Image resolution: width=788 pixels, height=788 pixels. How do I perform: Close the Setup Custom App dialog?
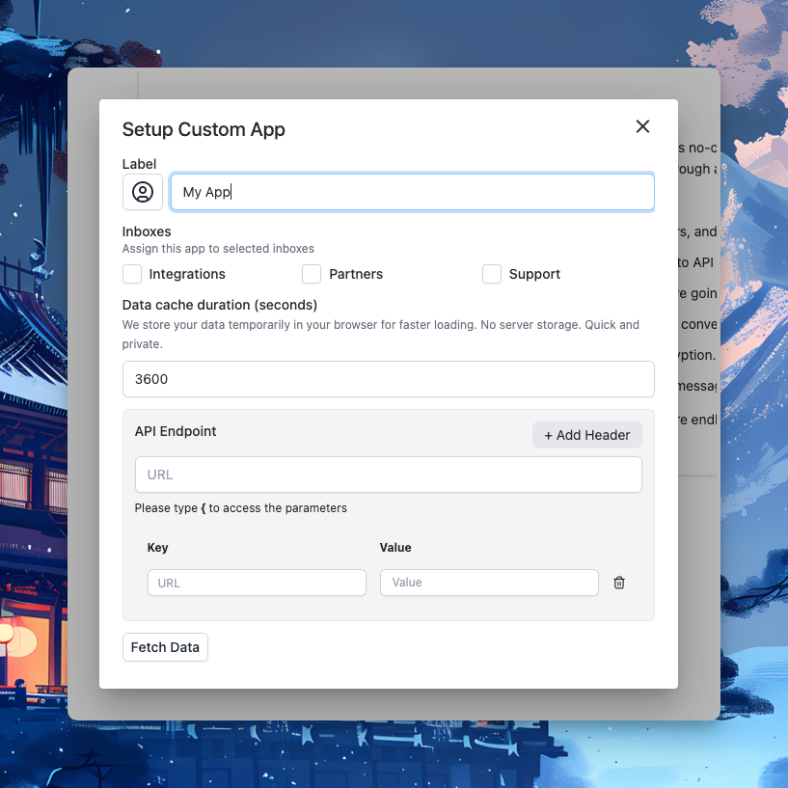pyautogui.click(x=642, y=126)
